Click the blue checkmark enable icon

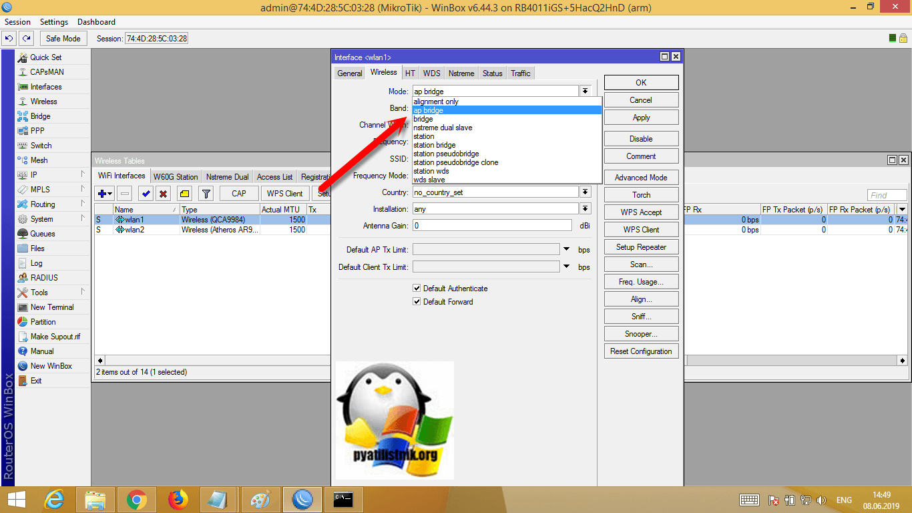pos(145,194)
